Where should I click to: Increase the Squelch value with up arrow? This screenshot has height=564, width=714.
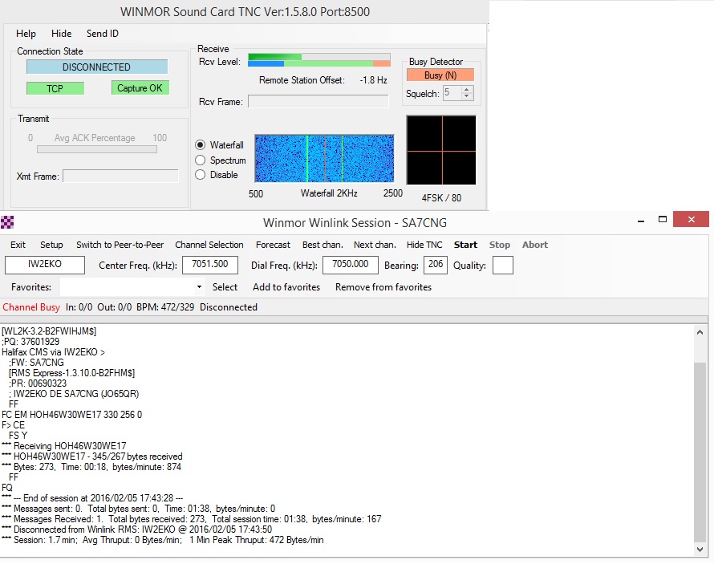pos(466,90)
